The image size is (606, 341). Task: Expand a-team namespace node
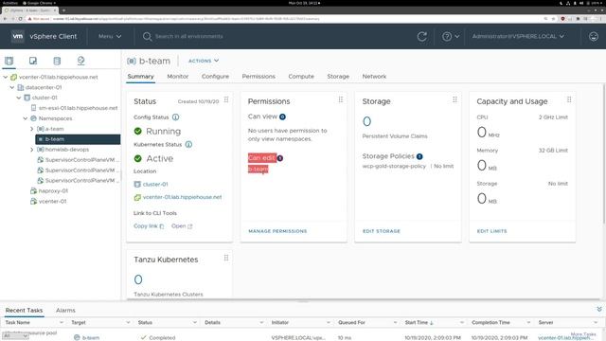(x=31, y=129)
